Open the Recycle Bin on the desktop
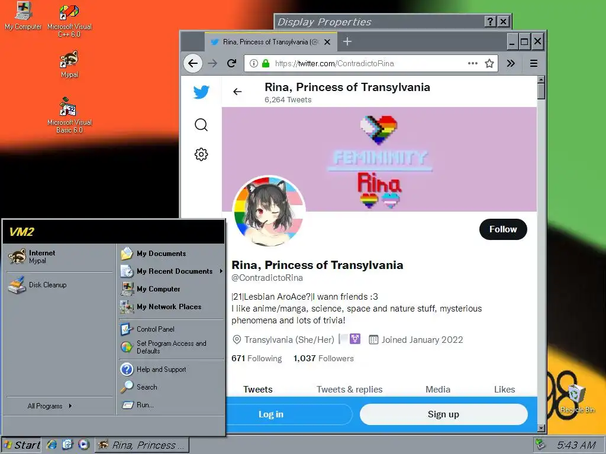This screenshot has width=606, height=454. pos(577,398)
